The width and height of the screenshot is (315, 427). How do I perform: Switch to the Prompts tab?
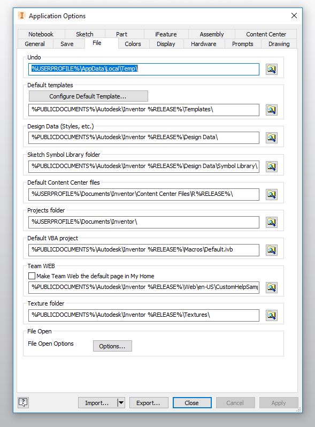pos(243,44)
